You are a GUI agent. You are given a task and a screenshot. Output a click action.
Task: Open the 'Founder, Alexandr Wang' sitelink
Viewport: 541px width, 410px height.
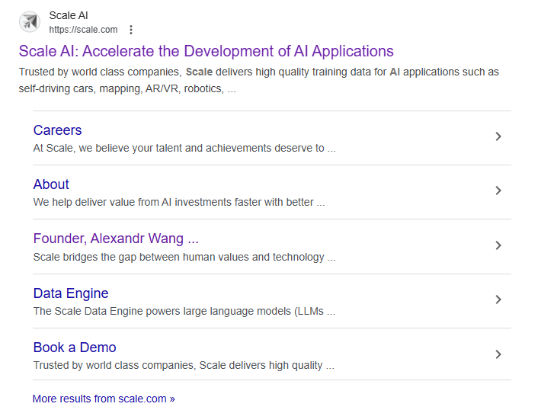coord(116,239)
